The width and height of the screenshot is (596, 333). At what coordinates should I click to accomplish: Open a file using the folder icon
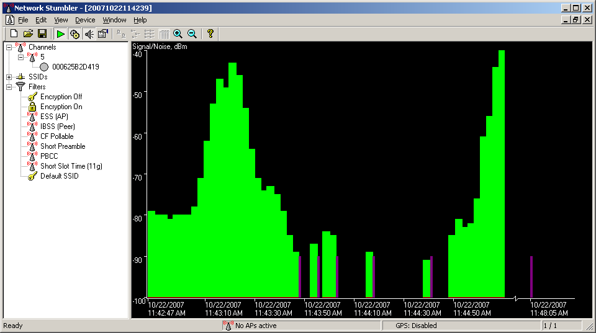click(28, 33)
